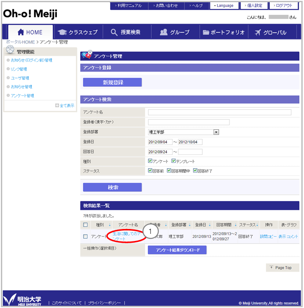Click the 全て表示 link
Image resolution: width=304 pixels, height=308 pixels.
pos(67,106)
